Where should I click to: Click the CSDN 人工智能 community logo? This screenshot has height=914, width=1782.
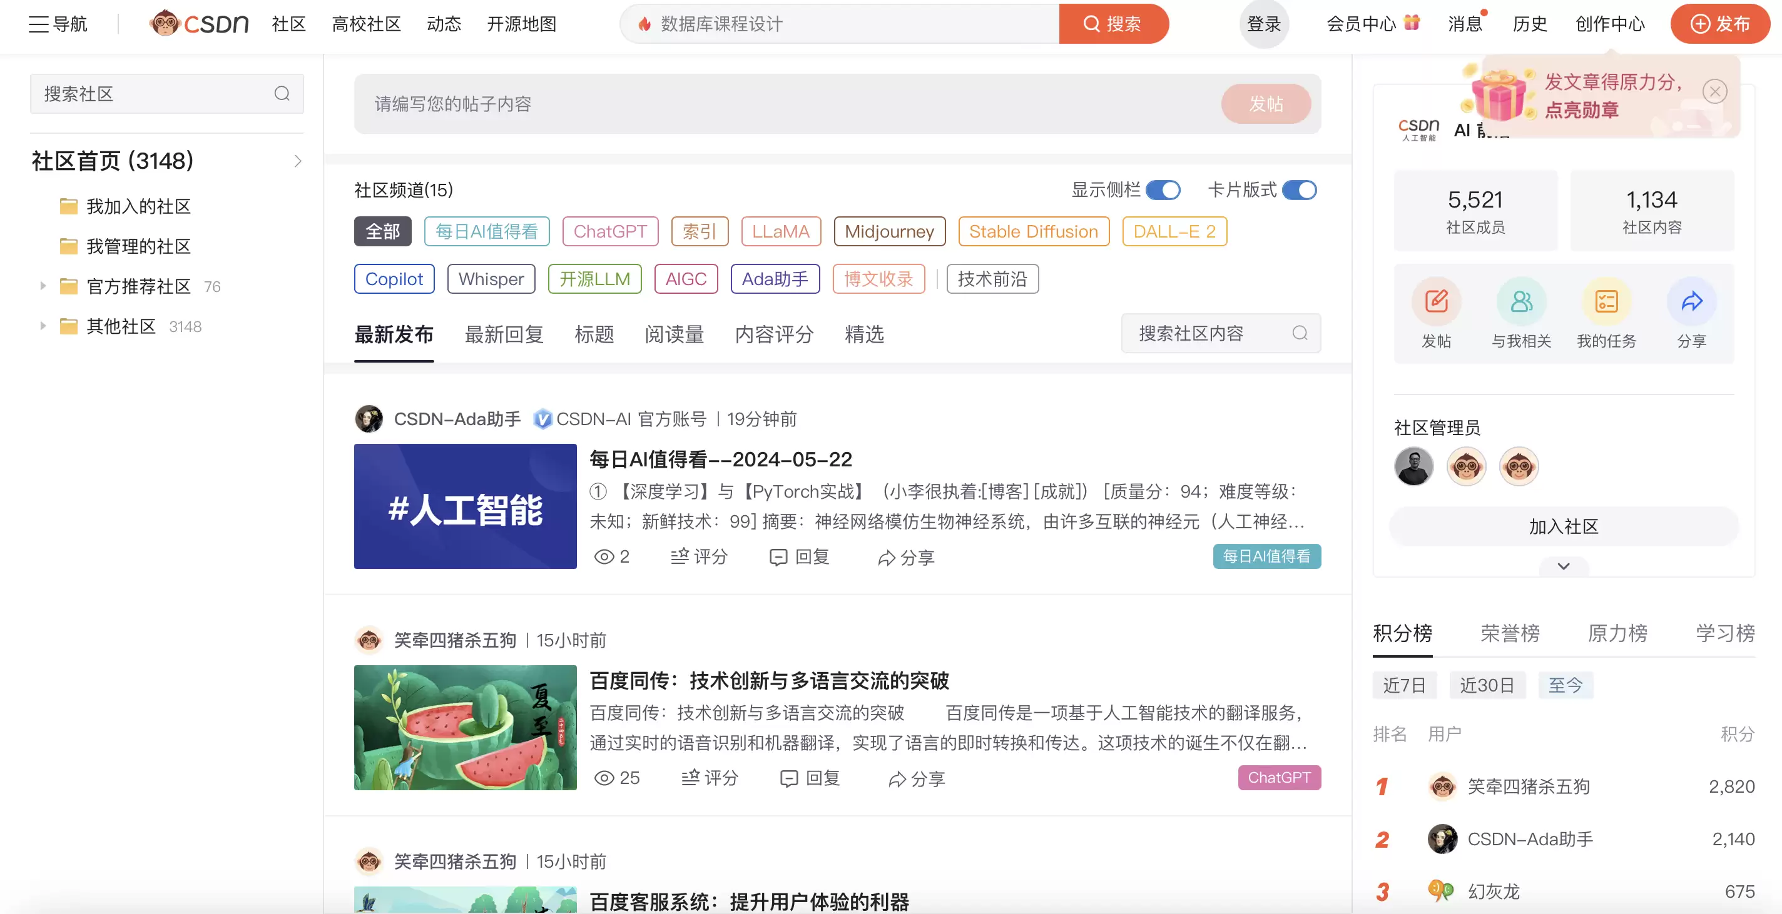[1418, 129]
